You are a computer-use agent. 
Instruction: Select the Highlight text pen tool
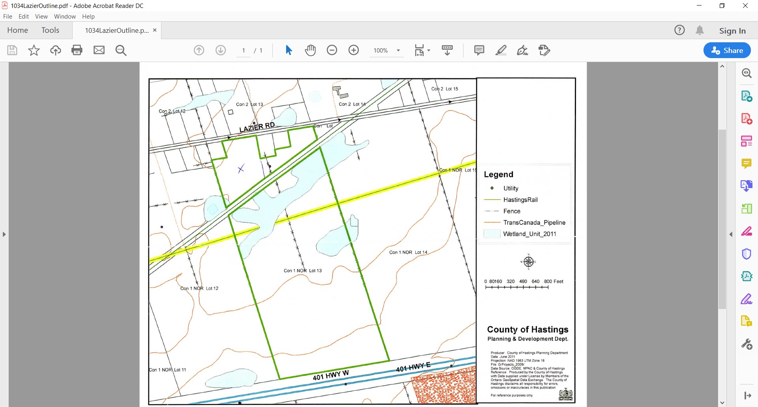pos(501,50)
